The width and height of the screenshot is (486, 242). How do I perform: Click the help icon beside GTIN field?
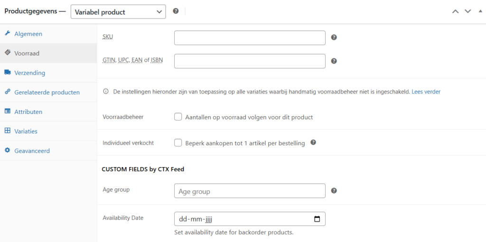334,61
